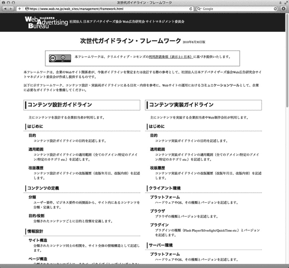Screen dimensions: 289x268
Task: Click the globe site icon in address bar
Action: coord(27,8)
